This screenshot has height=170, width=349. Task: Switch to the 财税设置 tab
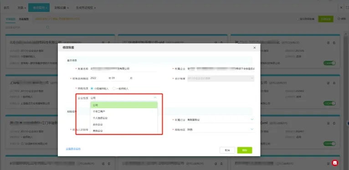(60, 8)
